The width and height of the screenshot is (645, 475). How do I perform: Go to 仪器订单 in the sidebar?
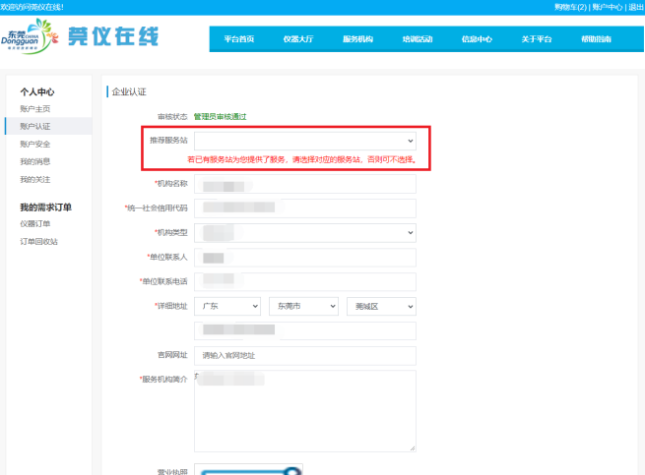click(34, 223)
